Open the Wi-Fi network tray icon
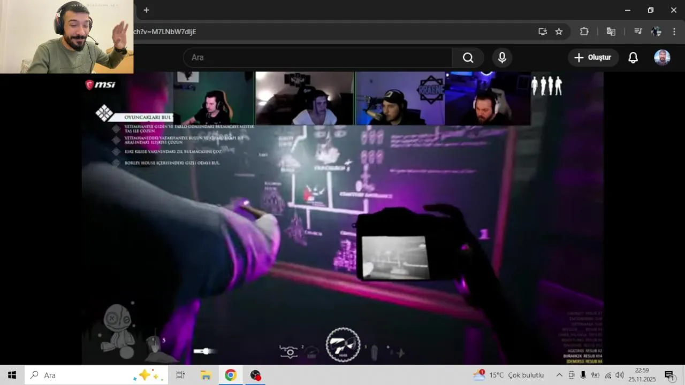The image size is (685, 385). pos(608,375)
